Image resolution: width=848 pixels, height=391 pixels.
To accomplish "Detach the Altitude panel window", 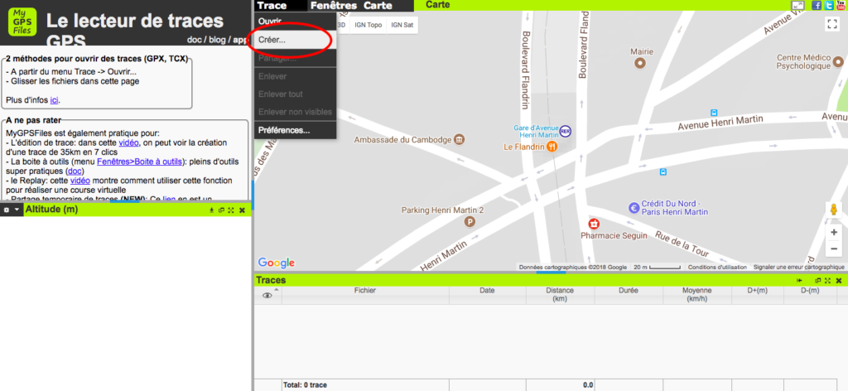I will [x=221, y=210].
